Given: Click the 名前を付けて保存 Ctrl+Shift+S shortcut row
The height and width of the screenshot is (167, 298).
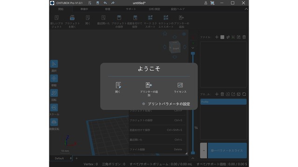Looking at the screenshot, I should [x=157, y=130].
